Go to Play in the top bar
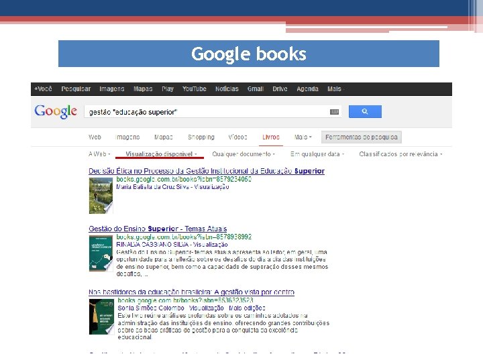The height and width of the screenshot is (362, 483). [168, 89]
